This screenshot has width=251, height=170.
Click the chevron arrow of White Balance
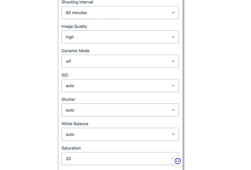[173, 134]
